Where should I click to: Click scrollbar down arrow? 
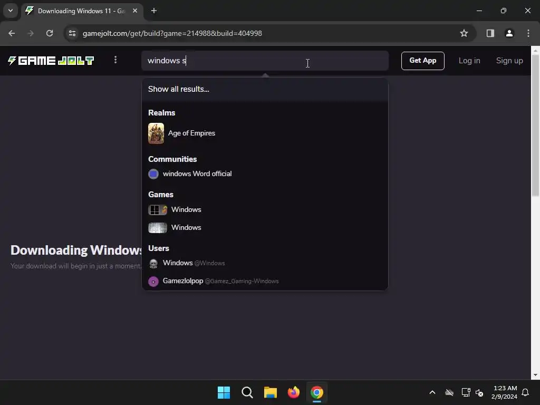535,375
